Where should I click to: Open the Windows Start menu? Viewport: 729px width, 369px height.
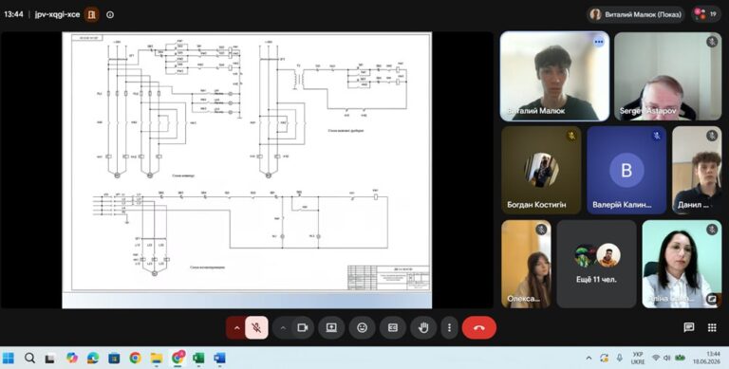point(8,358)
